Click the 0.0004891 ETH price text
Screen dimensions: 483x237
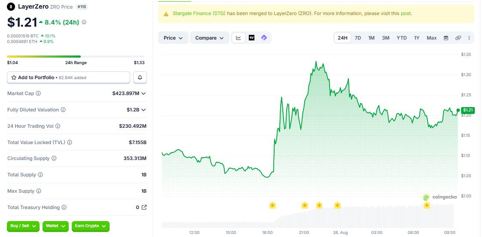[22, 42]
